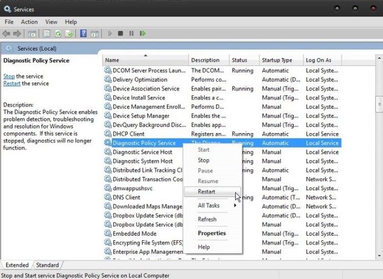Click gear icon beside Device Install Service

108,98
